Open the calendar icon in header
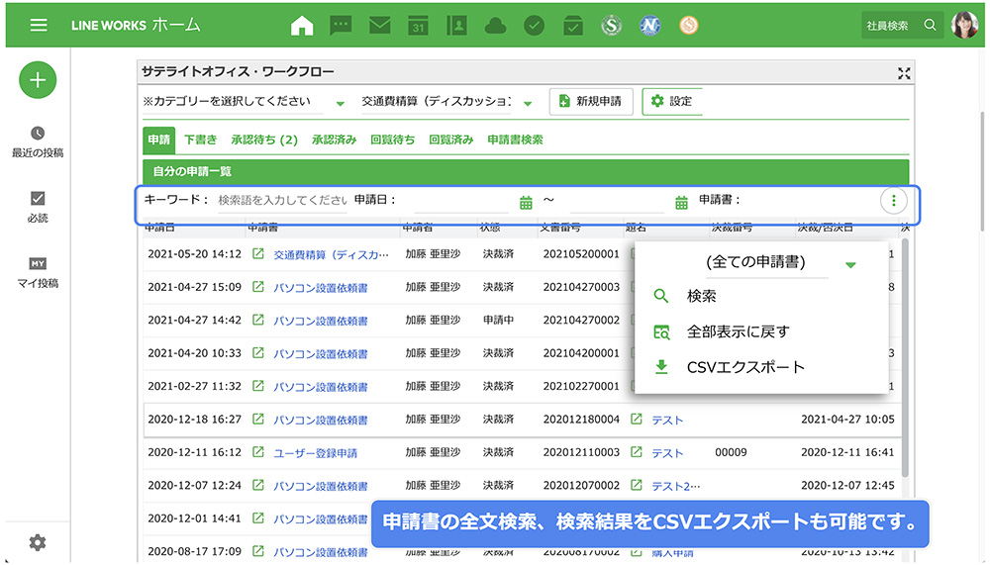Image resolution: width=990 pixels, height=565 pixels. pos(418,26)
